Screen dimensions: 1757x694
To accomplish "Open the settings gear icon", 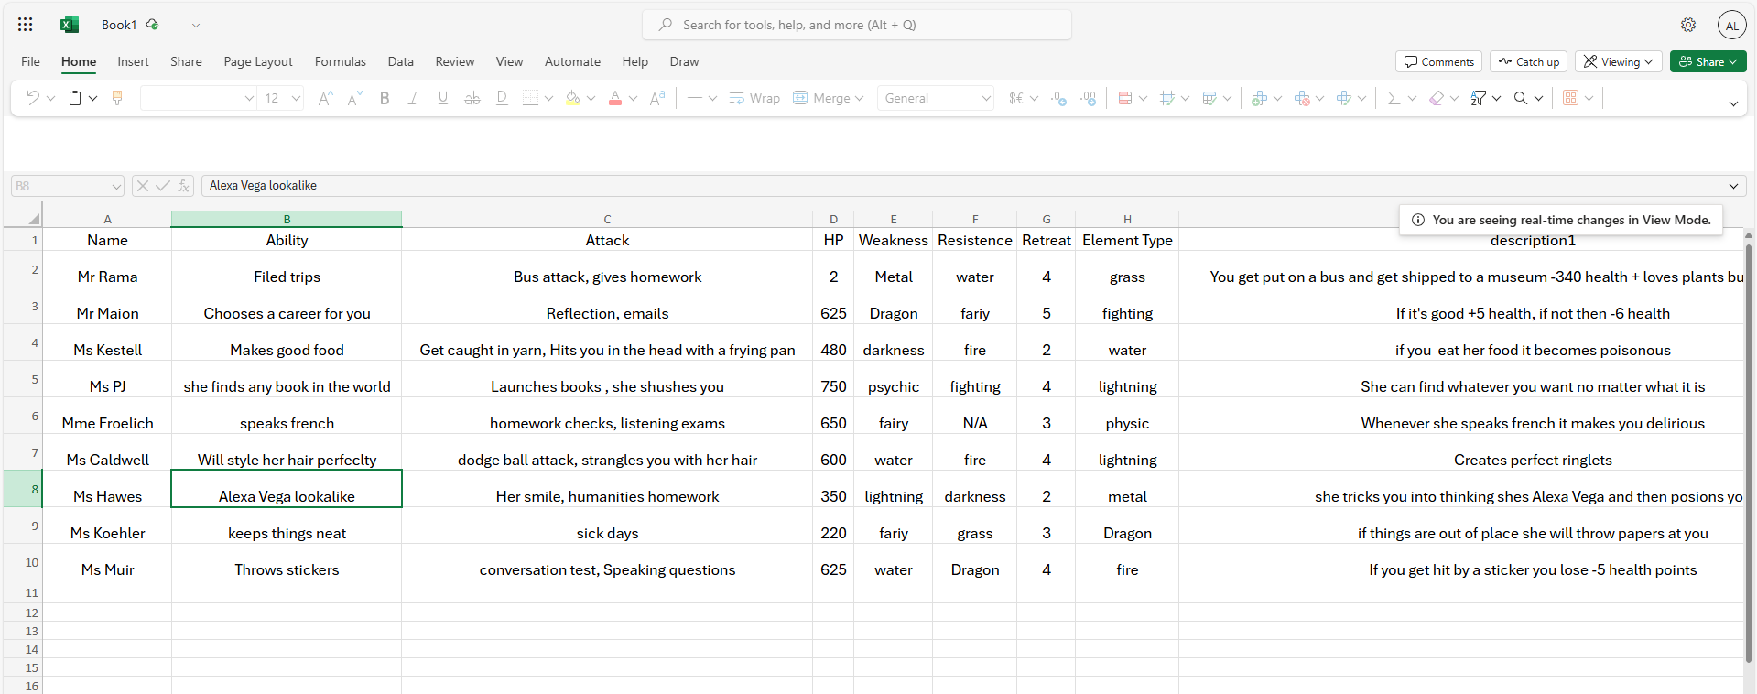I will (1687, 25).
